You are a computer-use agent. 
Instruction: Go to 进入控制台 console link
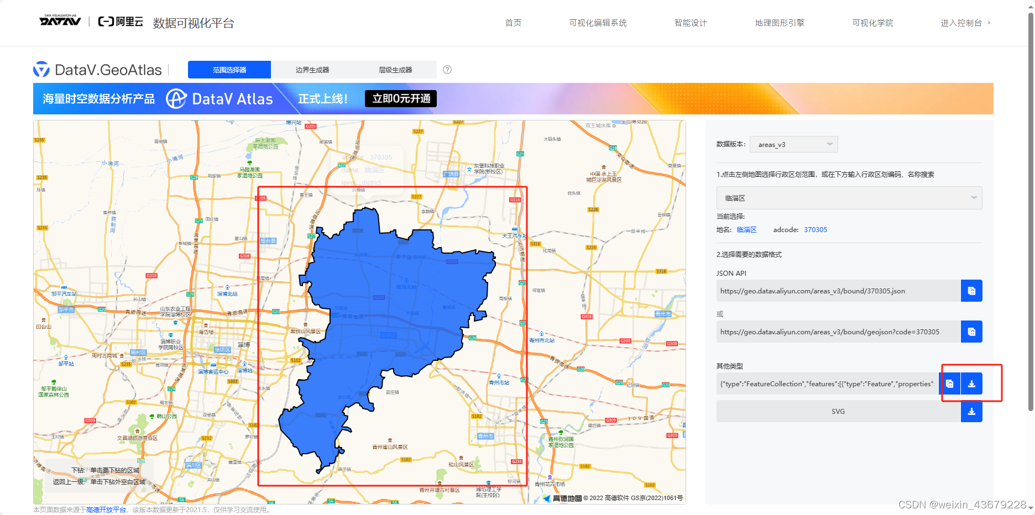pyautogui.click(x=965, y=23)
